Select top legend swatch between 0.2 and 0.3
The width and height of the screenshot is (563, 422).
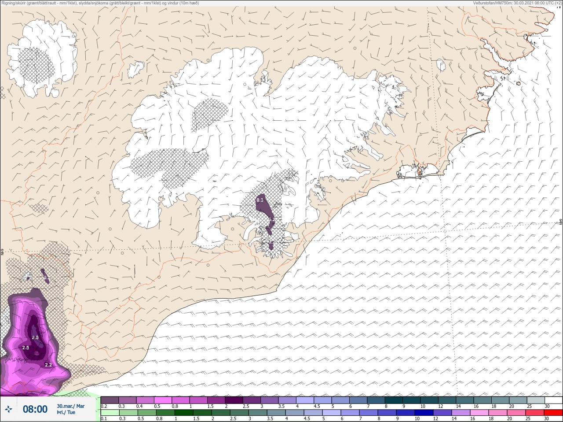pyautogui.click(x=110, y=400)
